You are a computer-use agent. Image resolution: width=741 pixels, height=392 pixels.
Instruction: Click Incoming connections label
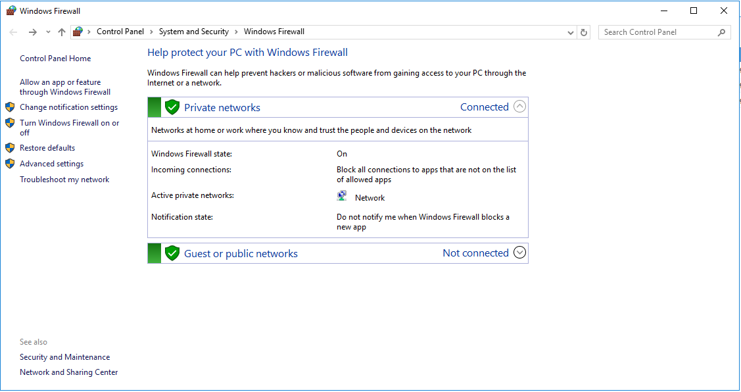pos(191,170)
